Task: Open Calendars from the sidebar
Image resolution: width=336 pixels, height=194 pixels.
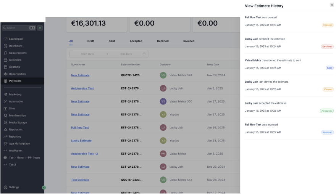Action: [15, 60]
